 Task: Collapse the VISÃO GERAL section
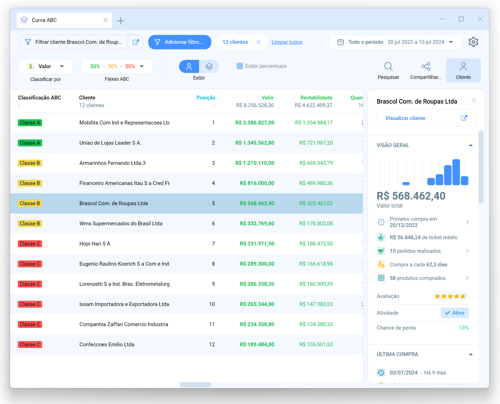coord(471,145)
